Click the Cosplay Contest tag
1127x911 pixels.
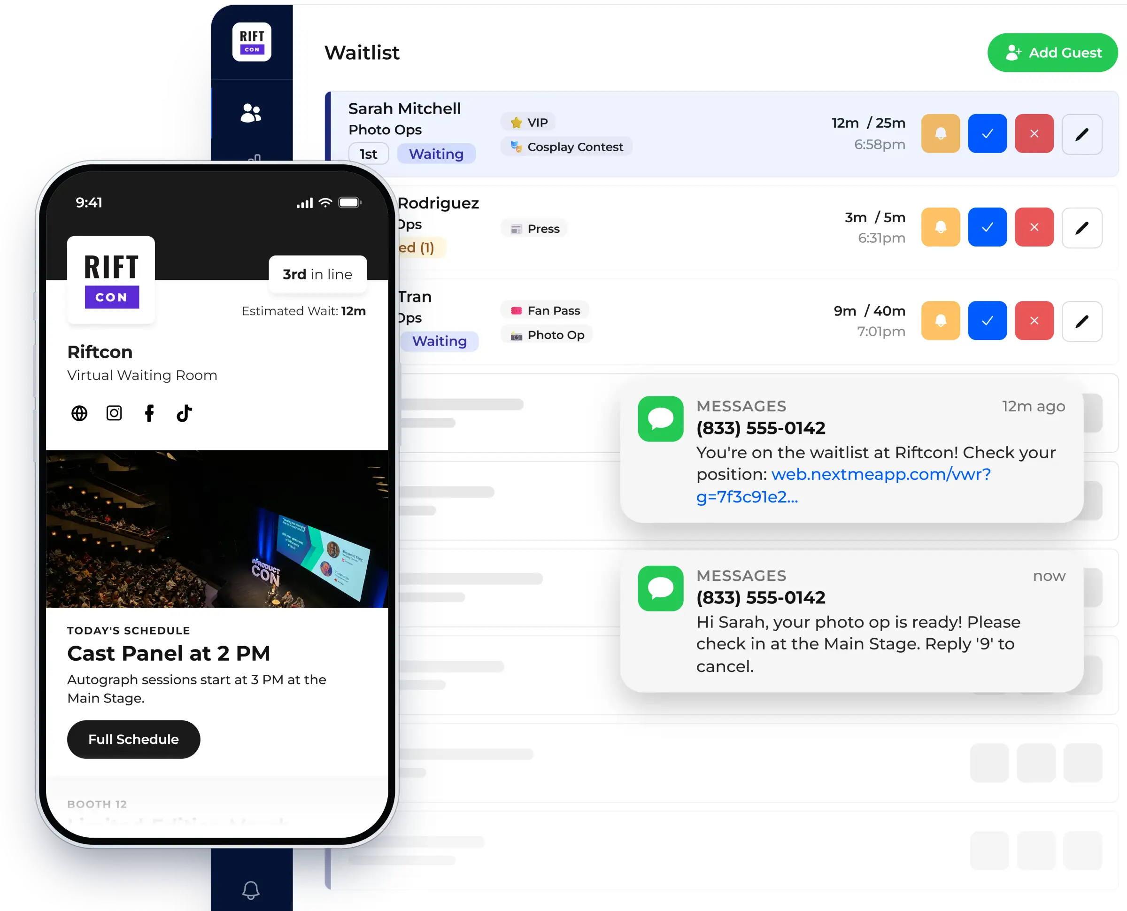(x=567, y=147)
